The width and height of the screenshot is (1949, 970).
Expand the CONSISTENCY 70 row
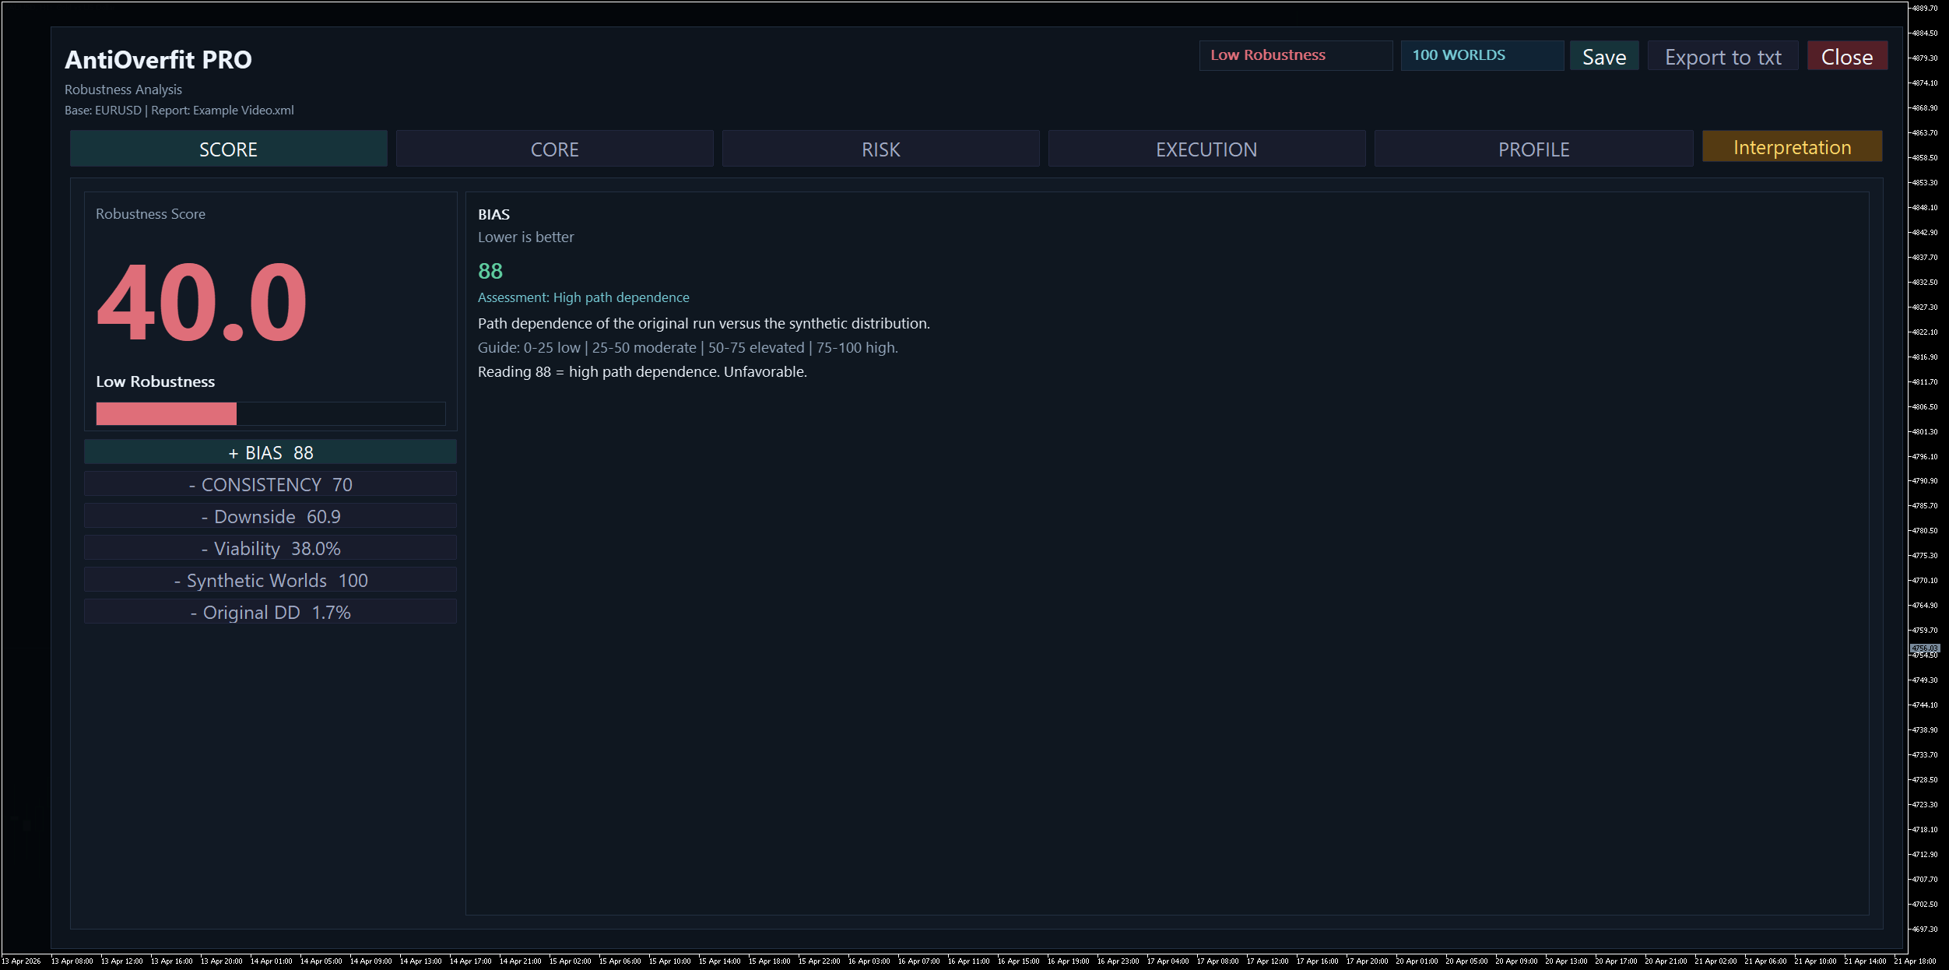pyautogui.click(x=270, y=484)
